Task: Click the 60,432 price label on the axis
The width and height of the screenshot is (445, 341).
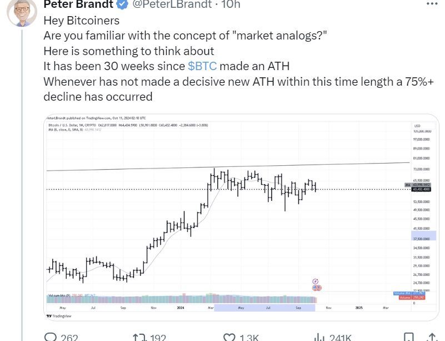Action: pos(422,189)
